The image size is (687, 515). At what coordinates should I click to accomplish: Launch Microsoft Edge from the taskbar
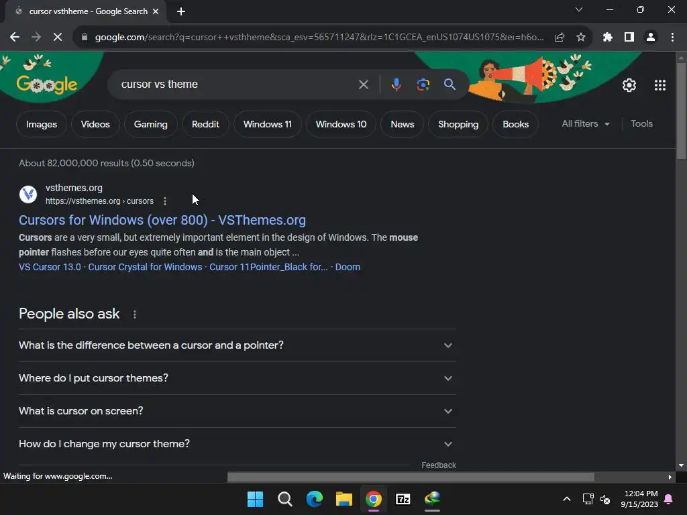pos(314,499)
